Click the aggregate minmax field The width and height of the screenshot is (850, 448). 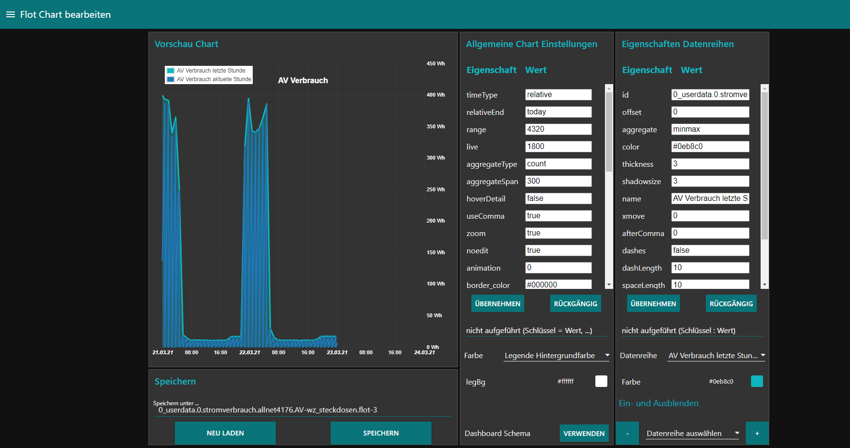pos(710,129)
